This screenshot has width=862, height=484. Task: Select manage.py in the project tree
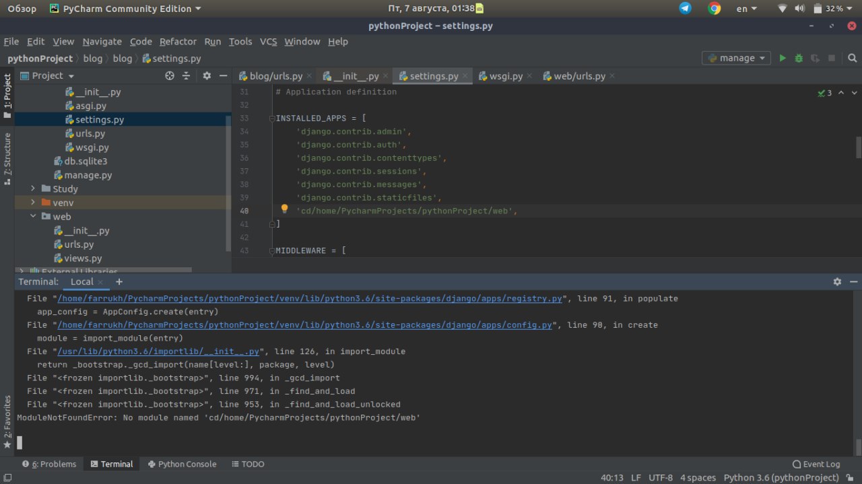[83, 175]
